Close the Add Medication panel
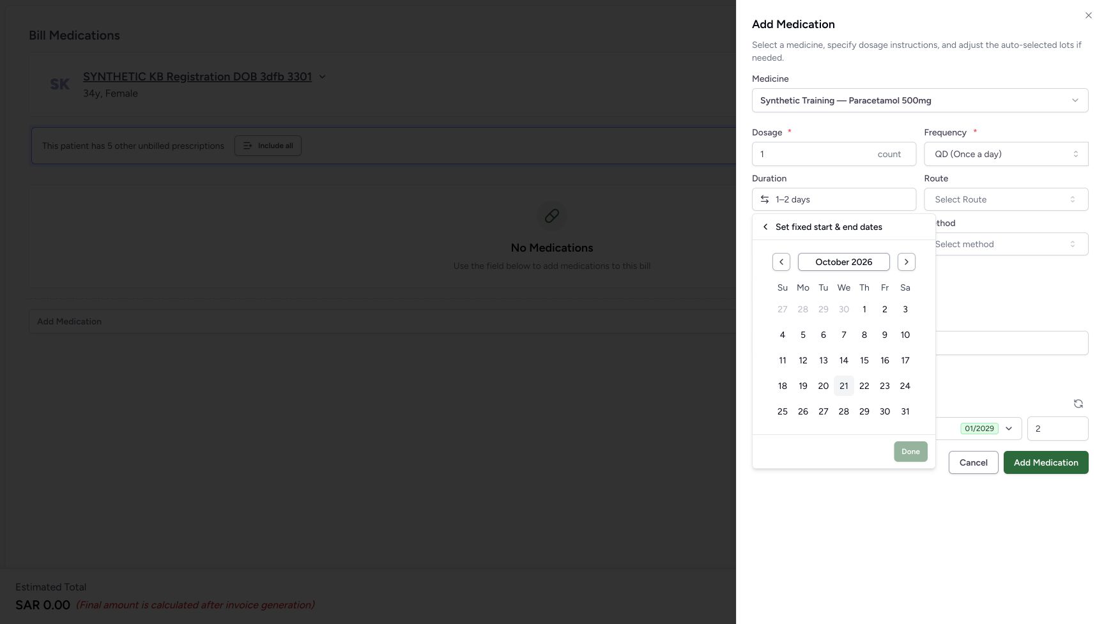The image size is (1104, 624). [x=1088, y=15]
